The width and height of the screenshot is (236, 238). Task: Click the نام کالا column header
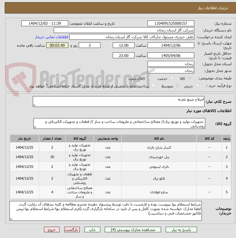pos(159,138)
